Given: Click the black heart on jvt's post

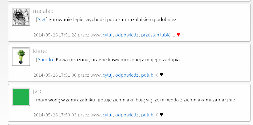Looking at the screenshot, I should tap(161, 115).
